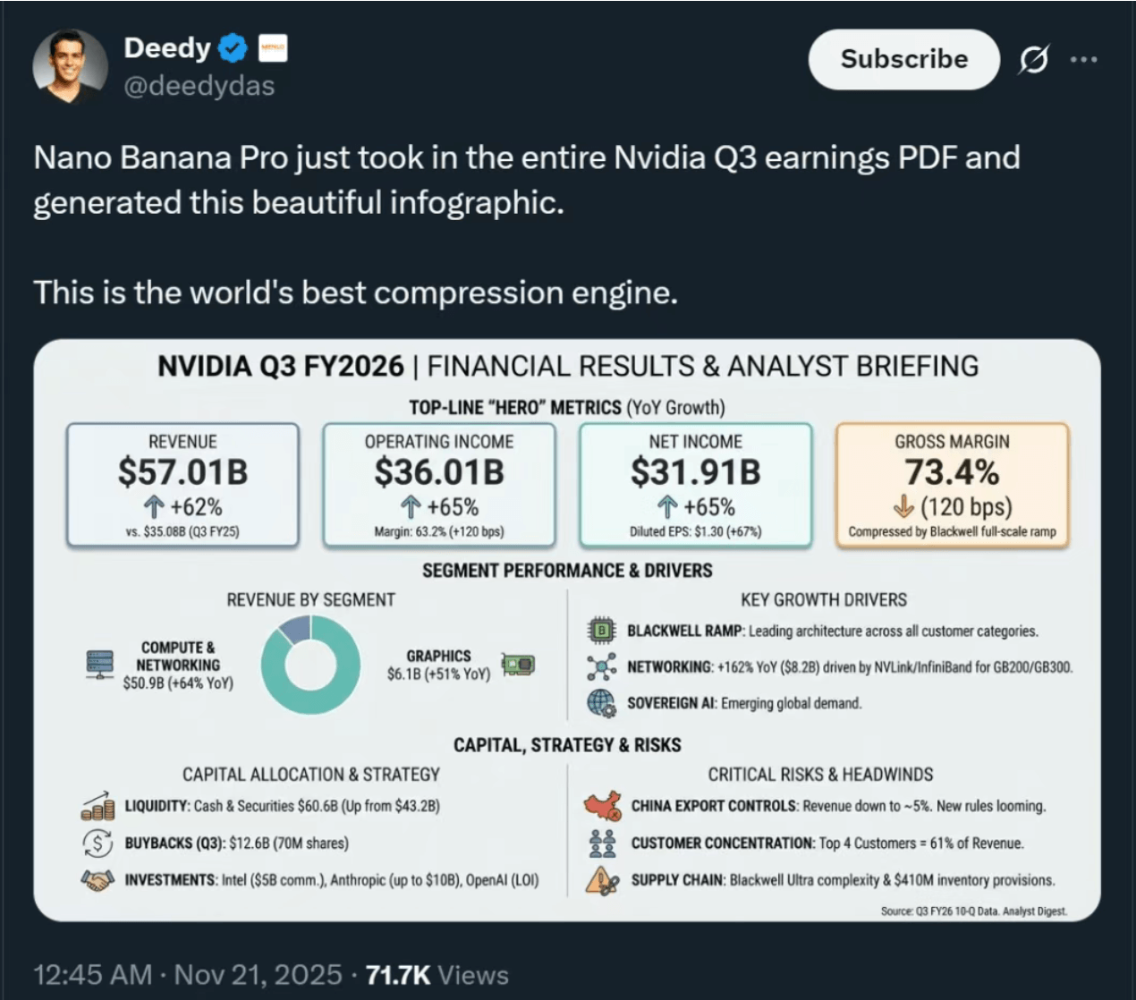The width and height of the screenshot is (1136, 1000).
Task: Click the Investments handshake icon
Action: coord(97,880)
